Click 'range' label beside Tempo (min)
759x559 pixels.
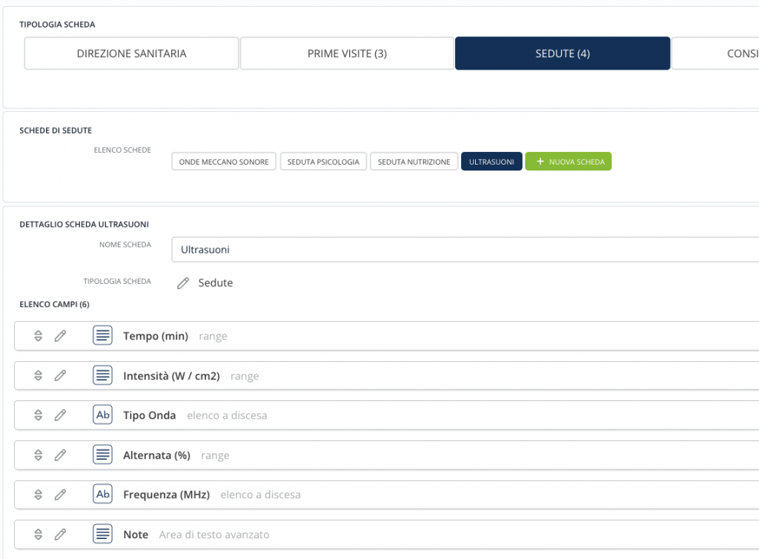[213, 337]
